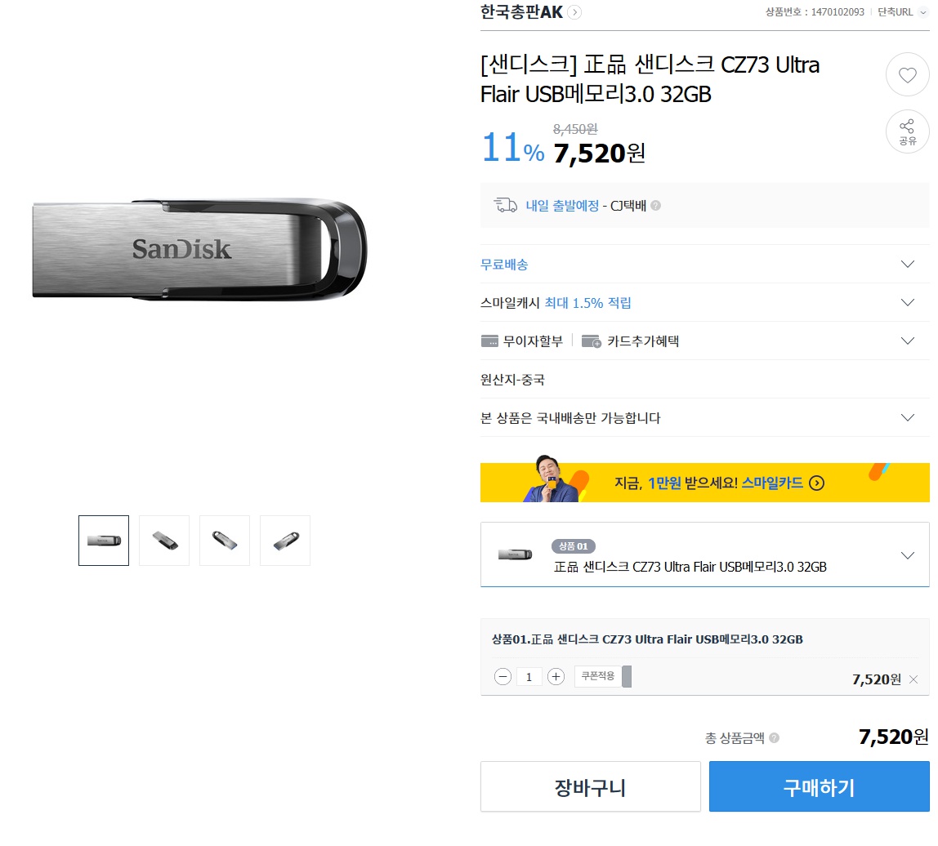Open the 상품 01 option dropdown
The height and width of the screenshot is (846, 938).
click(907, 555)
